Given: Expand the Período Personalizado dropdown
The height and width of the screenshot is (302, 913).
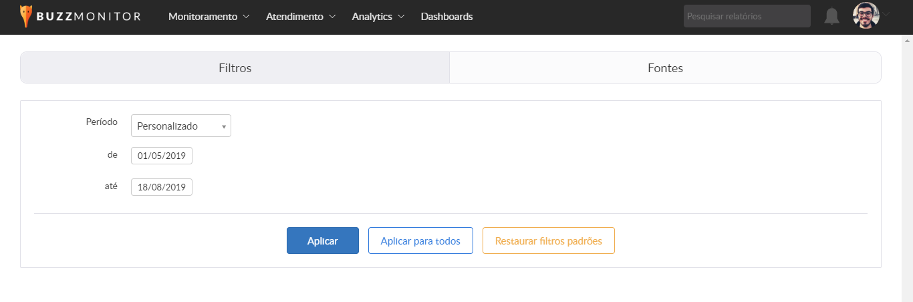Looking at the screenshot, I should tap(181, 126).
